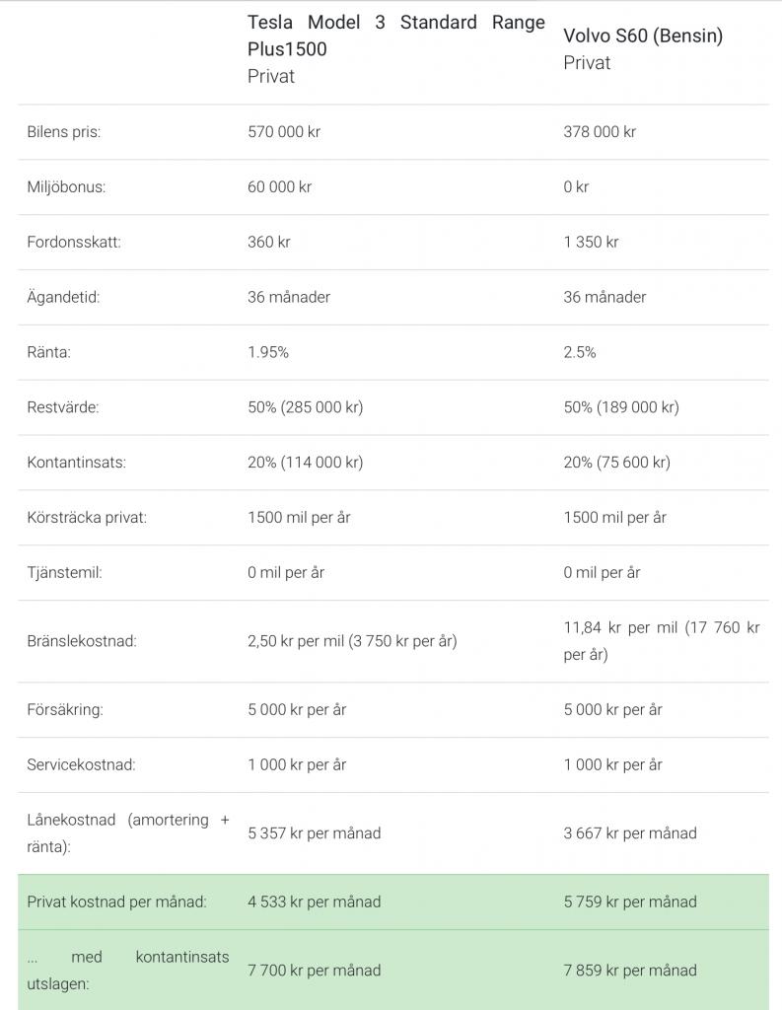Click the Fordonsskatt 1 350 kr cell
This screenshot has height=1010, width=782.
591,243
